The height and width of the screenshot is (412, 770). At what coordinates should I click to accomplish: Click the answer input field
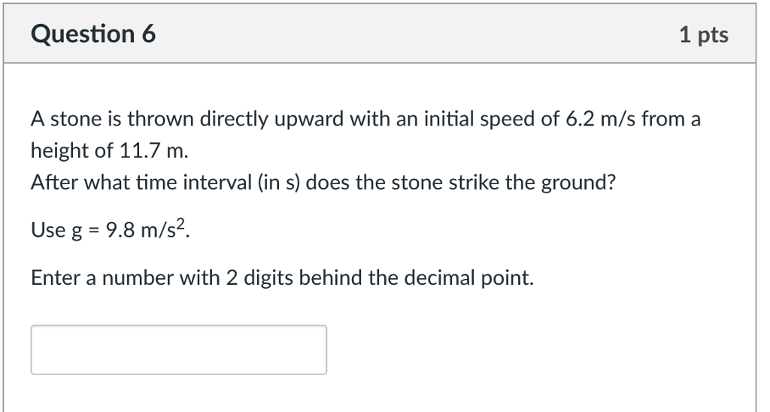point(179,350)
